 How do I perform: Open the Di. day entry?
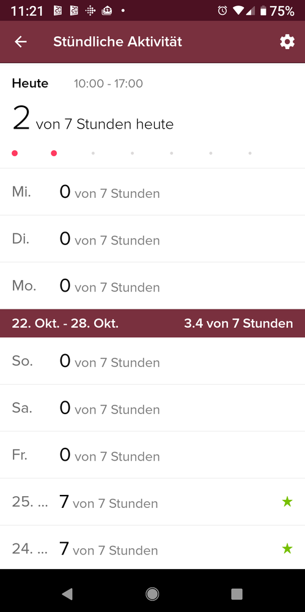pyautogui.click(x=152, y=239)
